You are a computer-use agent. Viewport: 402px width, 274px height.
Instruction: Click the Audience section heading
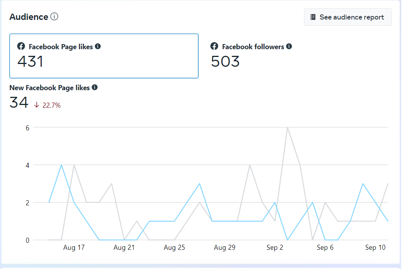[28, 17]
